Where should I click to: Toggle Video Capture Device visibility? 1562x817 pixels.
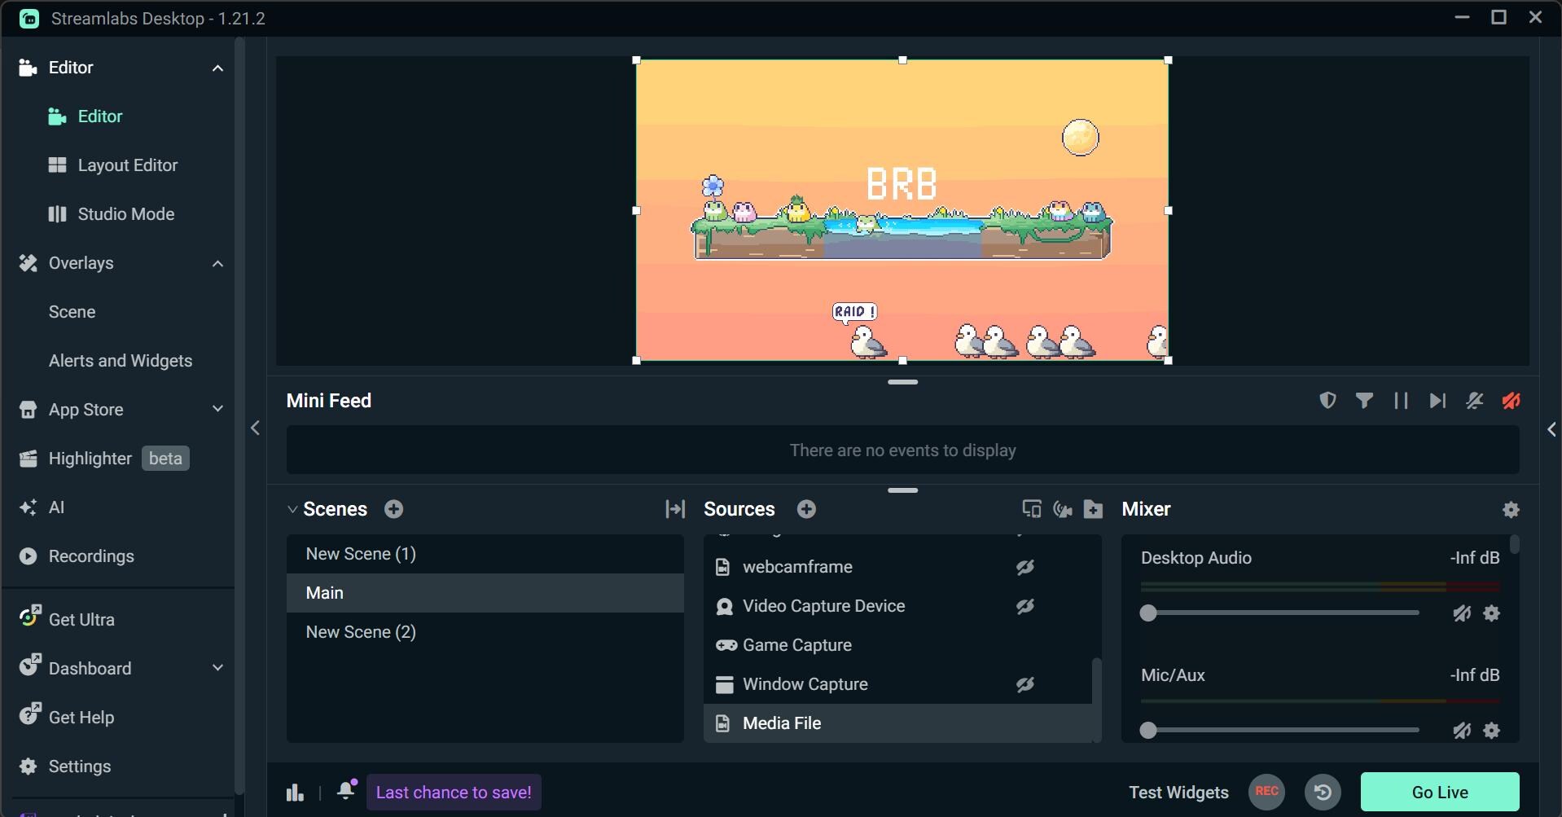click(x=1025, y=606)
